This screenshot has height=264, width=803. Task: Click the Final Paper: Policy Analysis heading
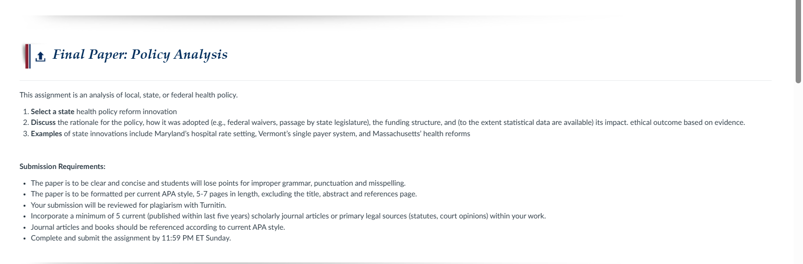pos(140,54)
